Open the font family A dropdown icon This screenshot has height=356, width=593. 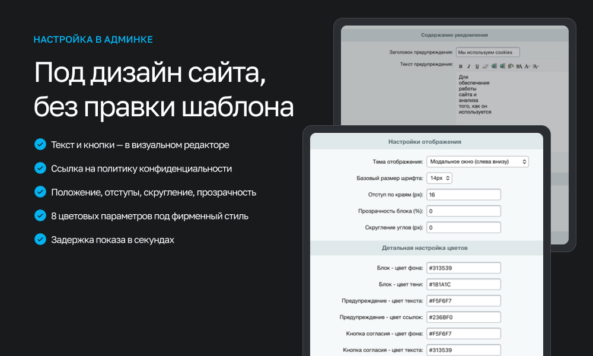[x=527, y=66]
